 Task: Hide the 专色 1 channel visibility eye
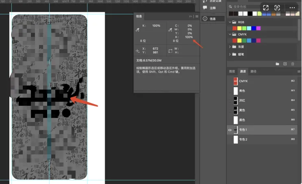click(x=230, y=130)
